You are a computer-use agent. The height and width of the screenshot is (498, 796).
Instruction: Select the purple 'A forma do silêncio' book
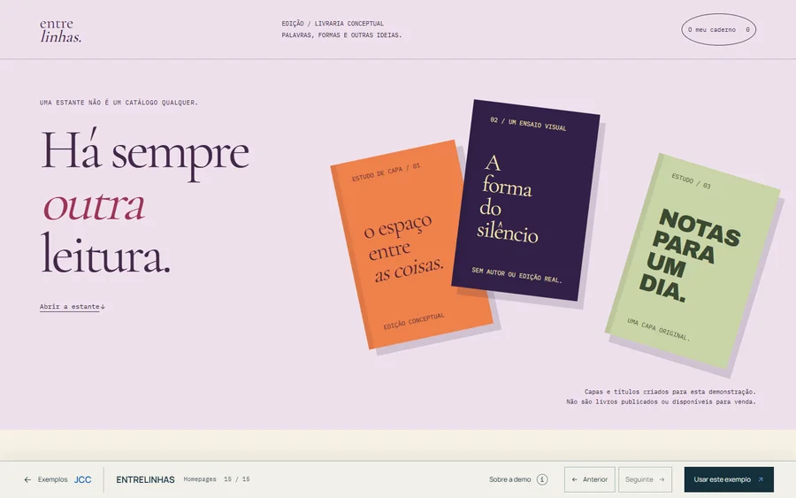tap(526, 200)
